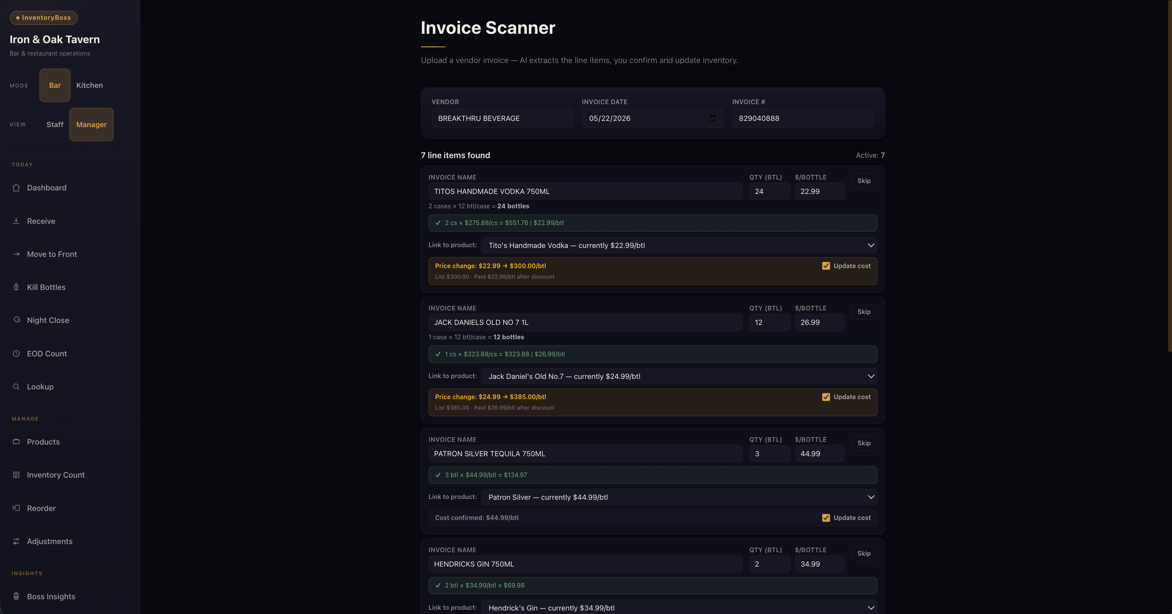Switch mode to Kitchen
Screen dimensions: 1172x614
[x=90, y=85]
